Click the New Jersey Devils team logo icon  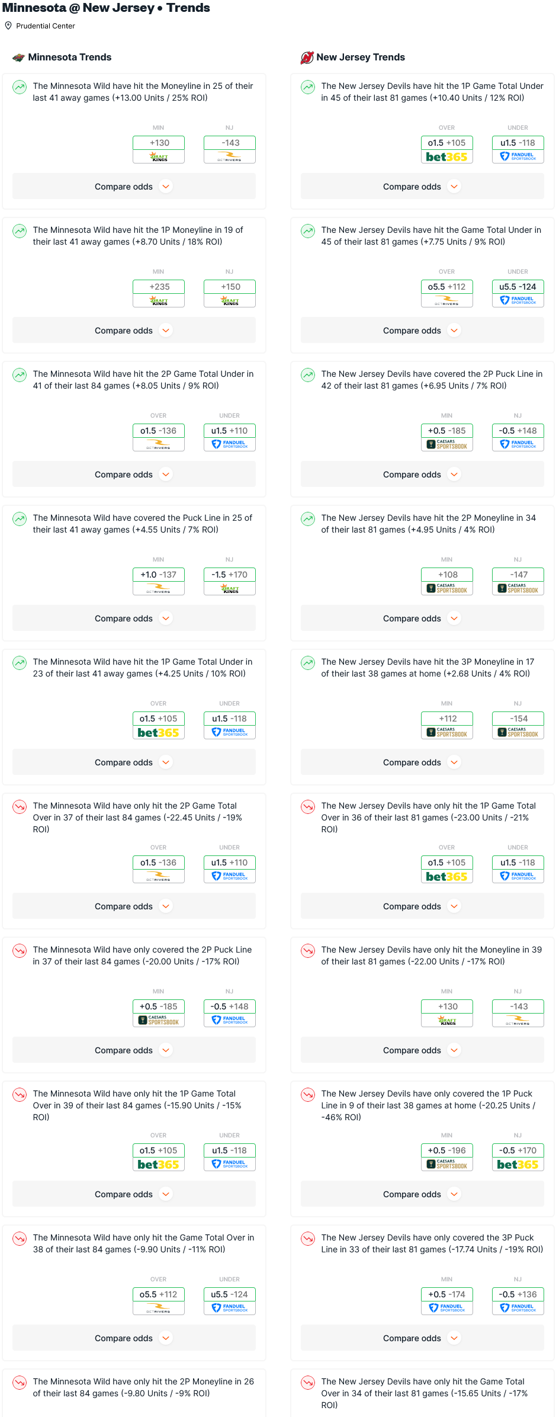tap(307, 57)
